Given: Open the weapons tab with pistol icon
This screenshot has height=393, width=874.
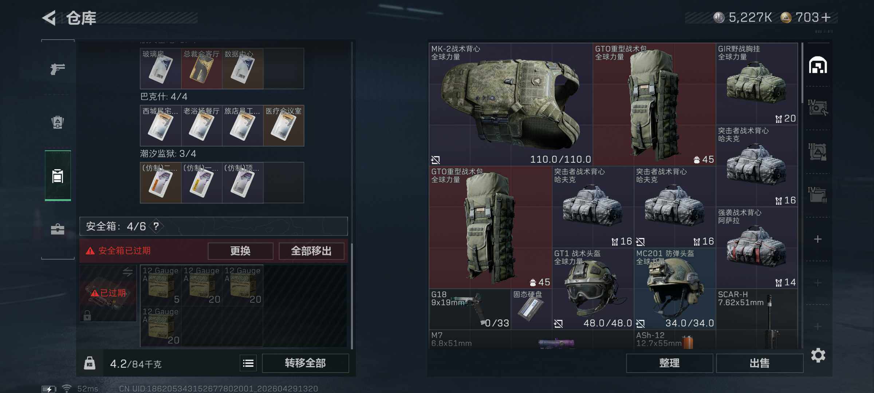Looking at the screenshot, I should pyautogui.click(x=58, y=68).
